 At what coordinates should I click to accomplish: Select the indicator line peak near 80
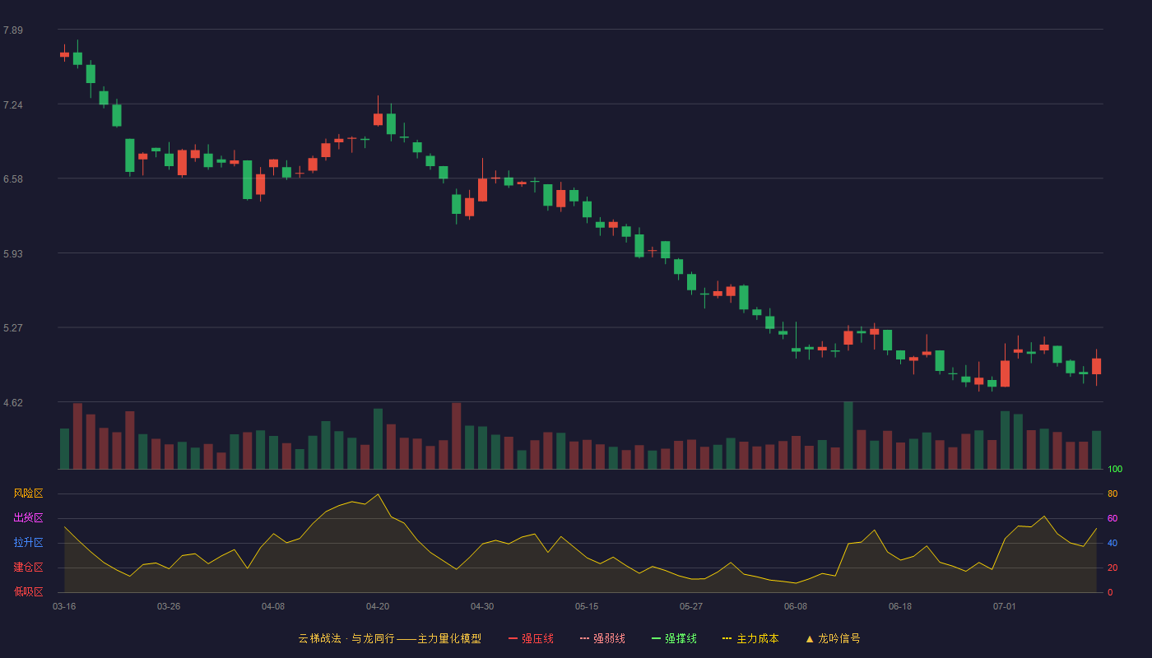[378, 494]
